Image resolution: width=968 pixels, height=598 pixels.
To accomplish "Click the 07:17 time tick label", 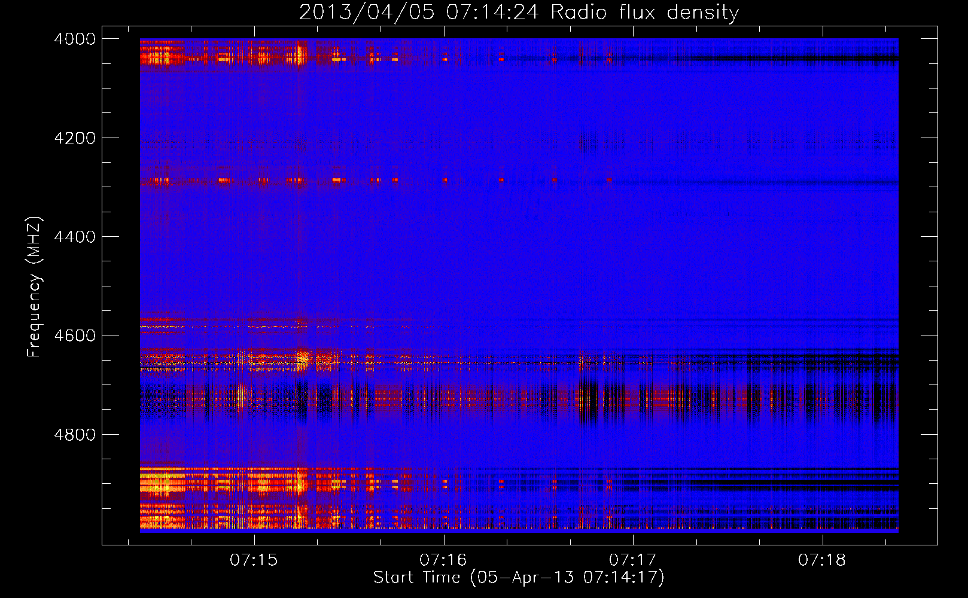I will pyautogui.click(x=633, y=560).
